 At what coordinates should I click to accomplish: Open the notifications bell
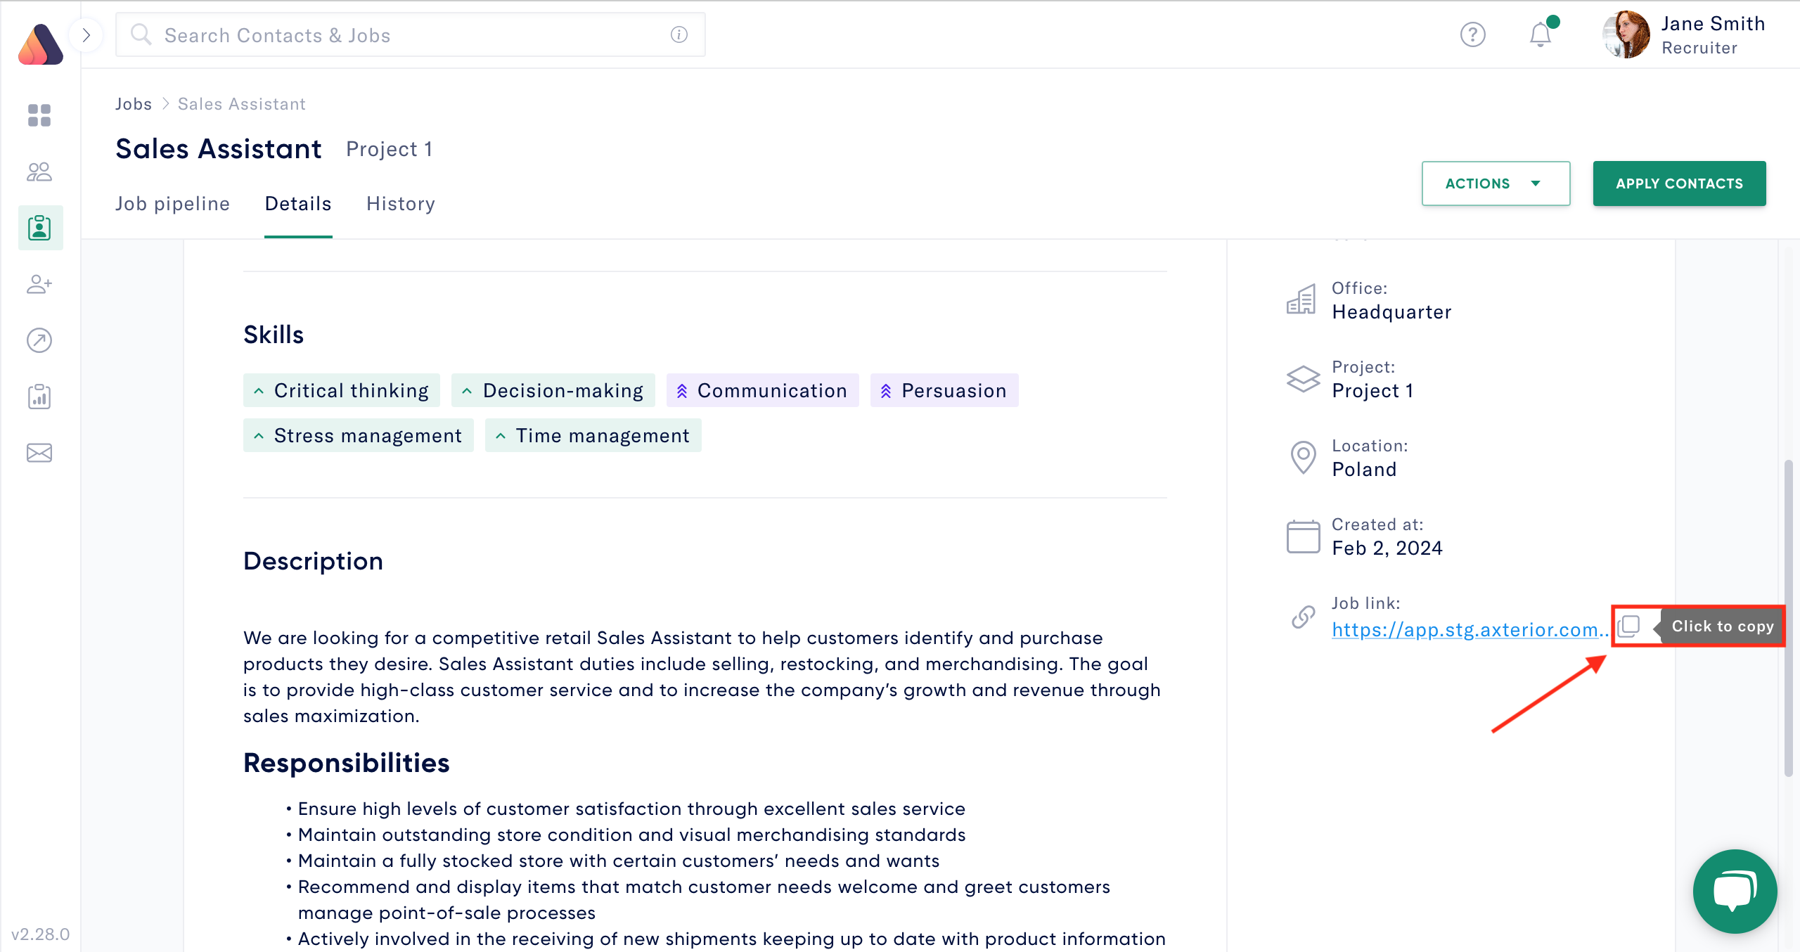(1540, 34)
